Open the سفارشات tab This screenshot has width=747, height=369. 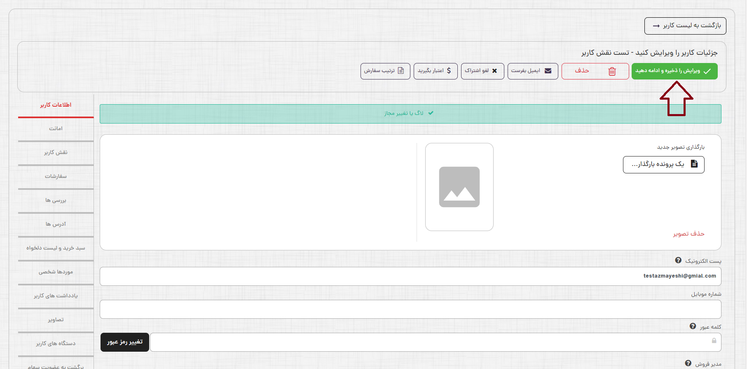56,176
